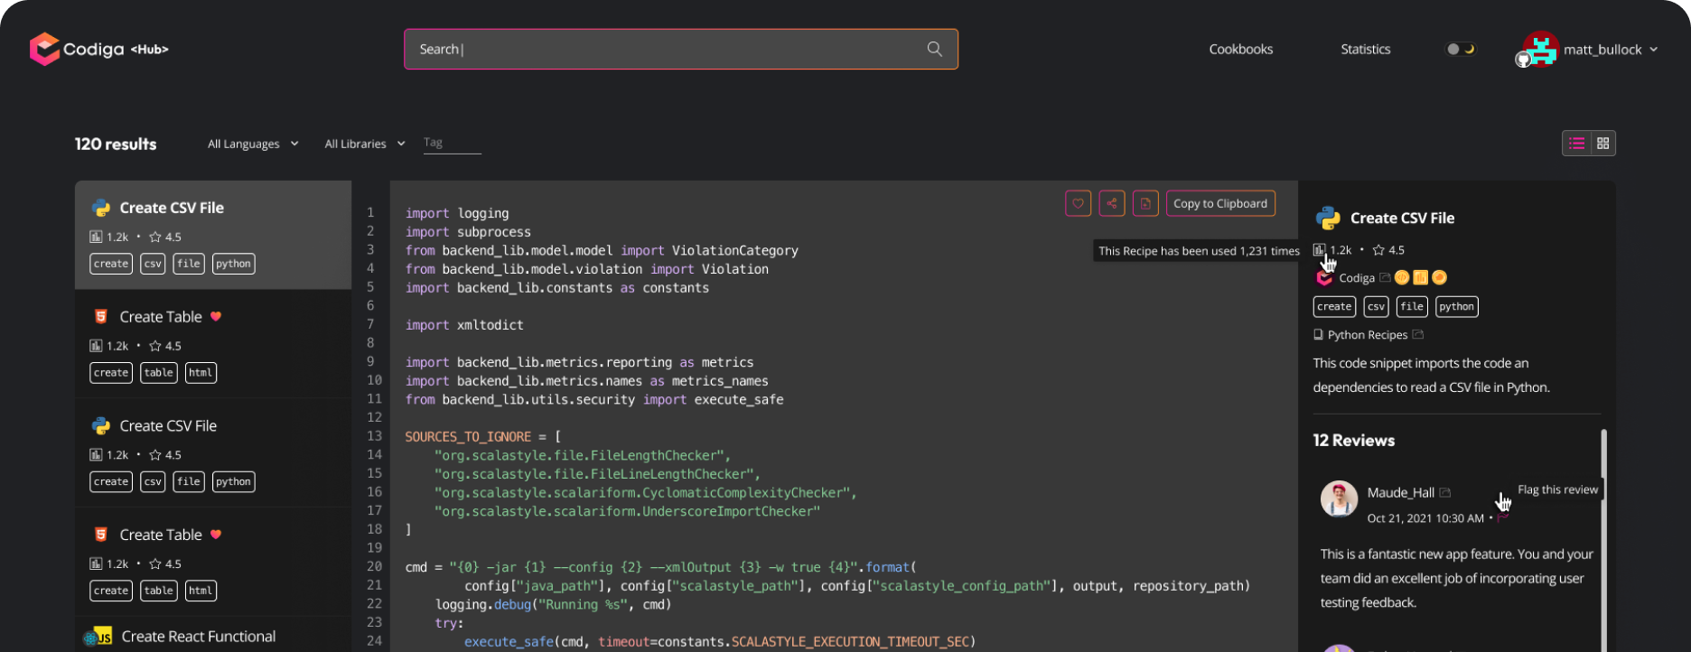Image resolution: width=1691 pixels, height=652 pixels.
Task: Click the 'Oct 21, 2021 10:30 AM' review date
Action: pos(1425,518)
